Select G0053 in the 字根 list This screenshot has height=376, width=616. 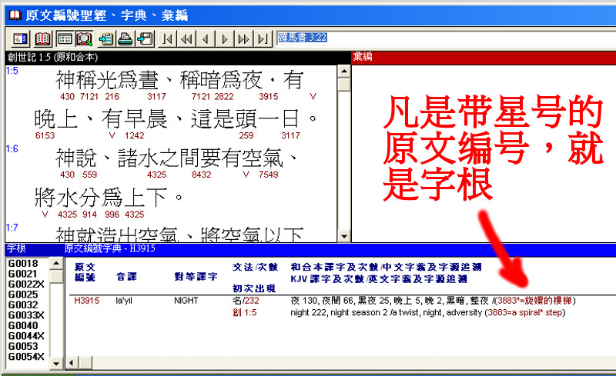[23, 347]
